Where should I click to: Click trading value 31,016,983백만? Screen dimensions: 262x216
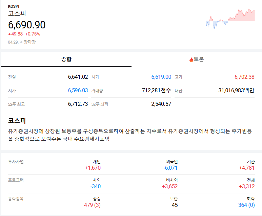click(237, 90)
